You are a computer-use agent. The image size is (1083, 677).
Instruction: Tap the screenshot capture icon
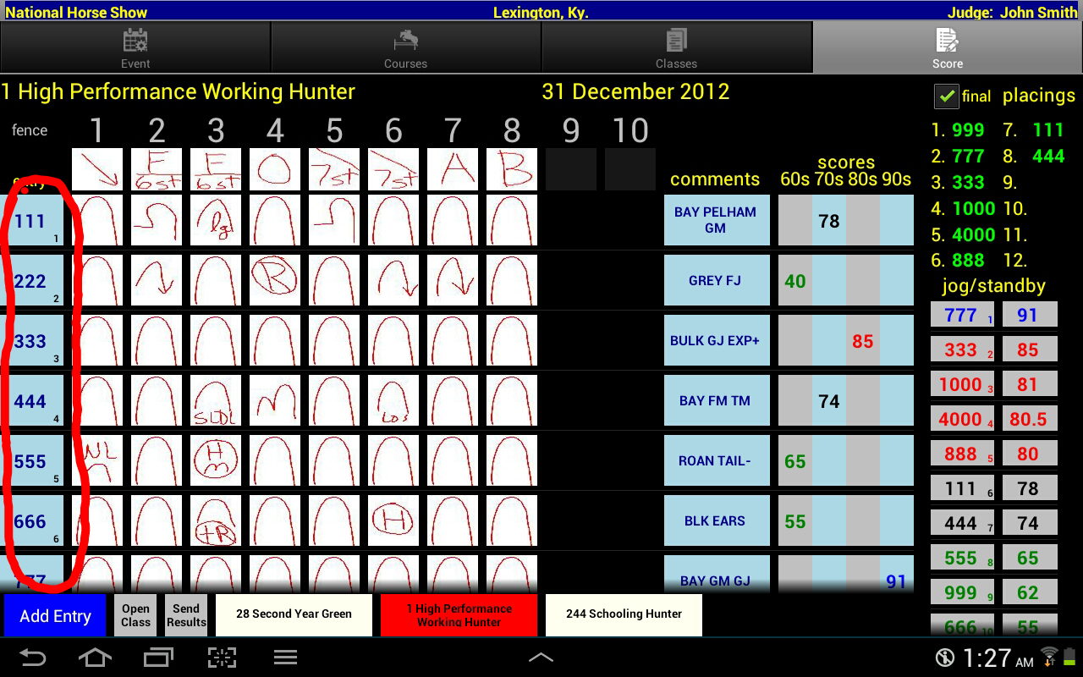223,658
